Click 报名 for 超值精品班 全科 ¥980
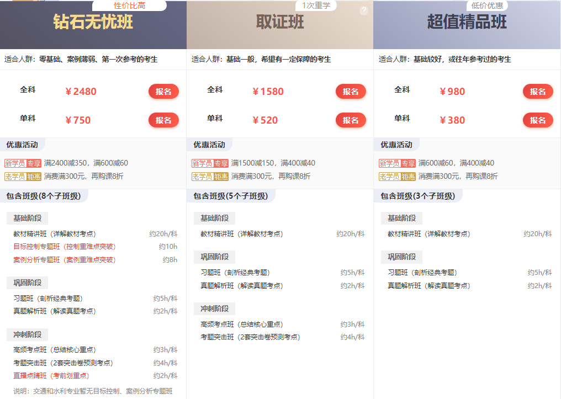561x399 pixels. pyautogui.click(x=538, y=92)
